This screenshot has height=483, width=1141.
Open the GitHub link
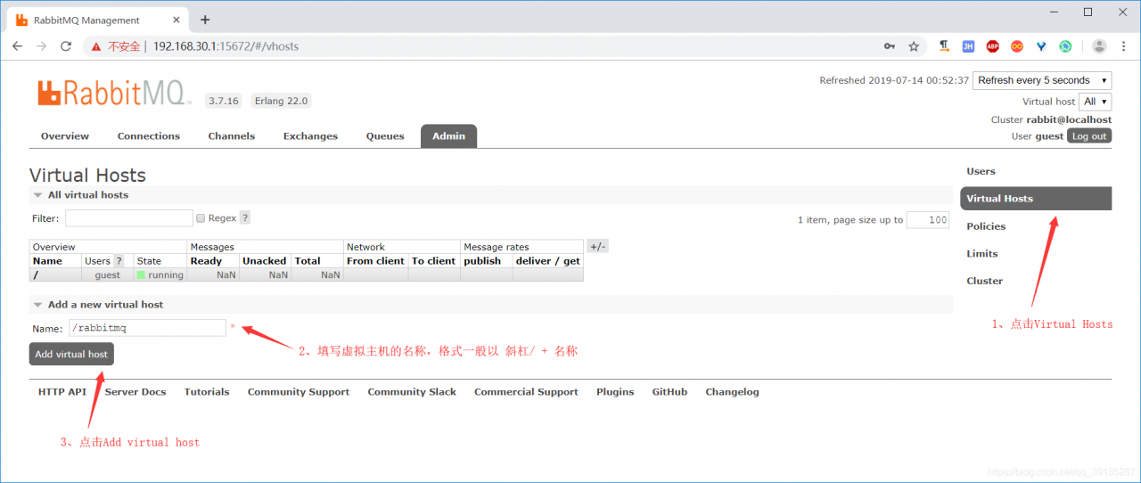(x=669, y=392)
